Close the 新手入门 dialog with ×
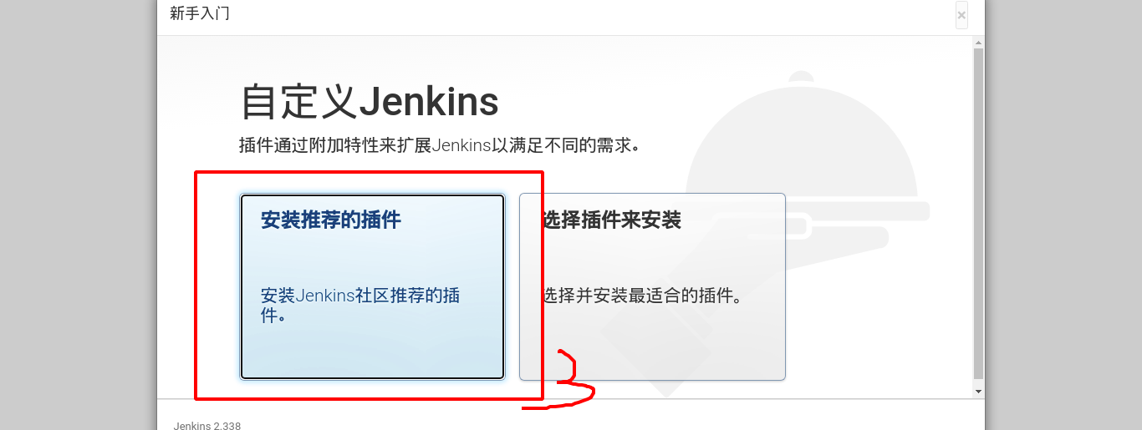1142x430 pixels. (x=961, y=15)
